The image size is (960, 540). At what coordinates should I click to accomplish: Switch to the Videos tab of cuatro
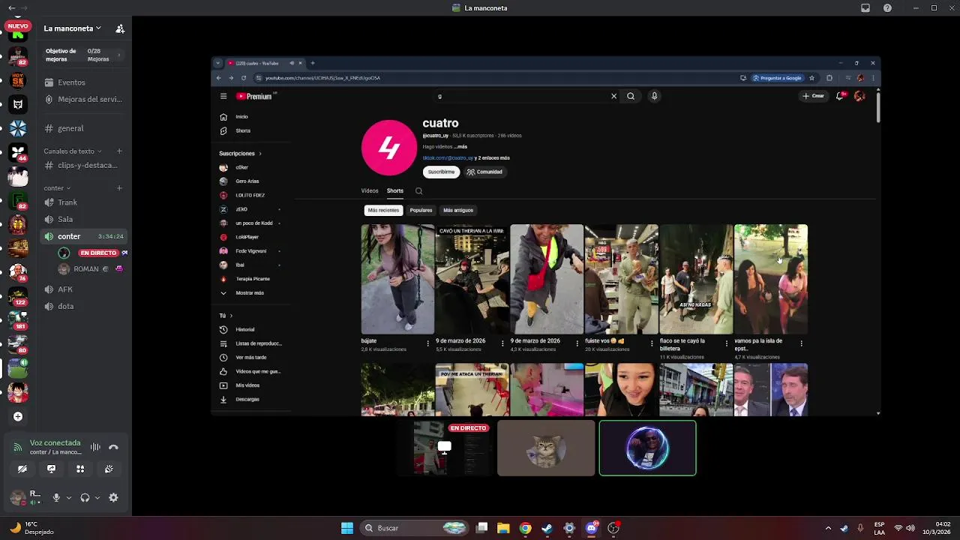coord(370,190)
